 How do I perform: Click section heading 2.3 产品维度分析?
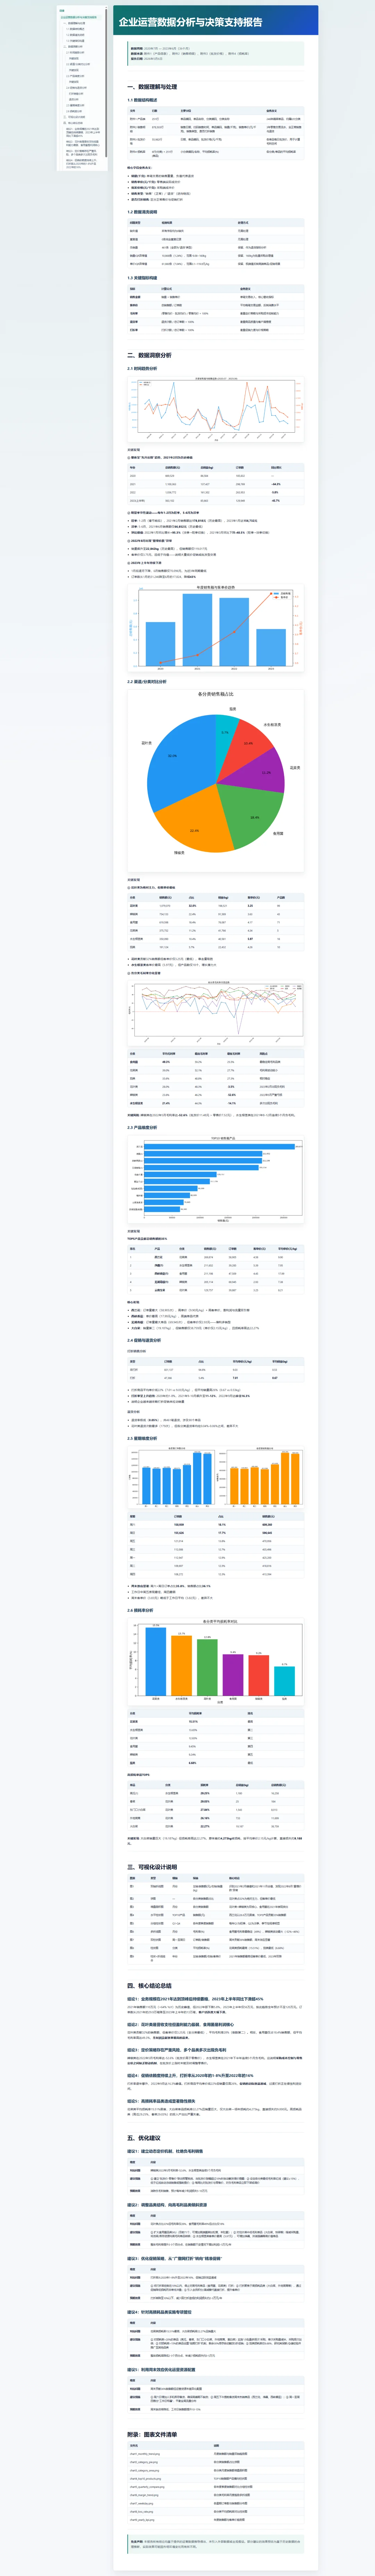pyautogui.click(x=143, y=1127)
